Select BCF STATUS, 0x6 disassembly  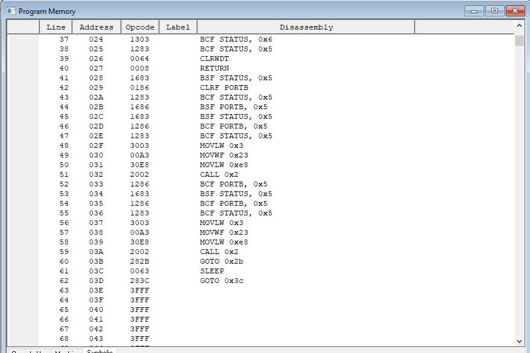tap(236, 39)
